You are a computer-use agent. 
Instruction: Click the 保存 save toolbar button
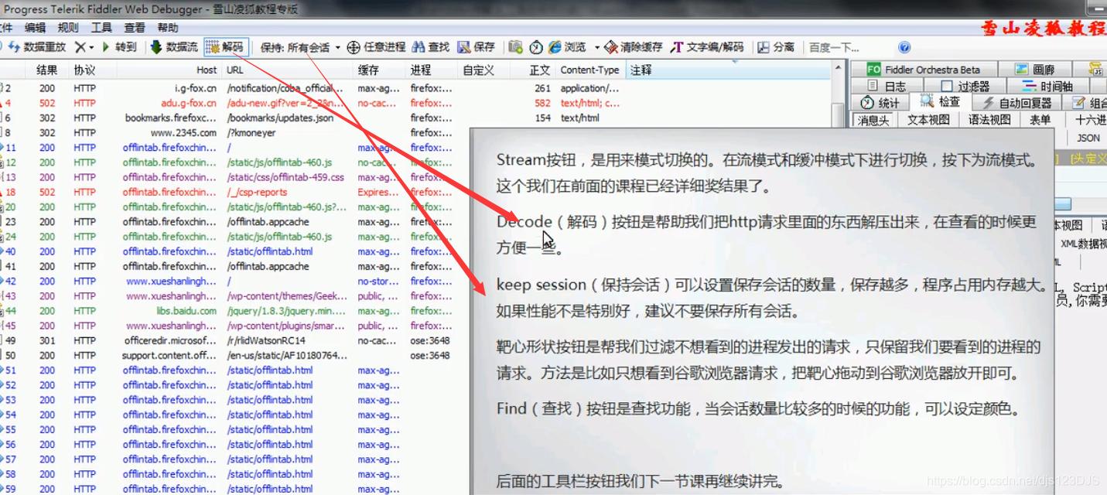pos(476,47)
